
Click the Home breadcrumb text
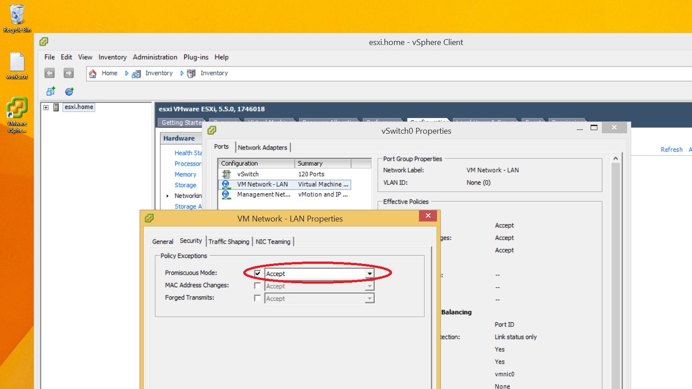click(109, 73)
